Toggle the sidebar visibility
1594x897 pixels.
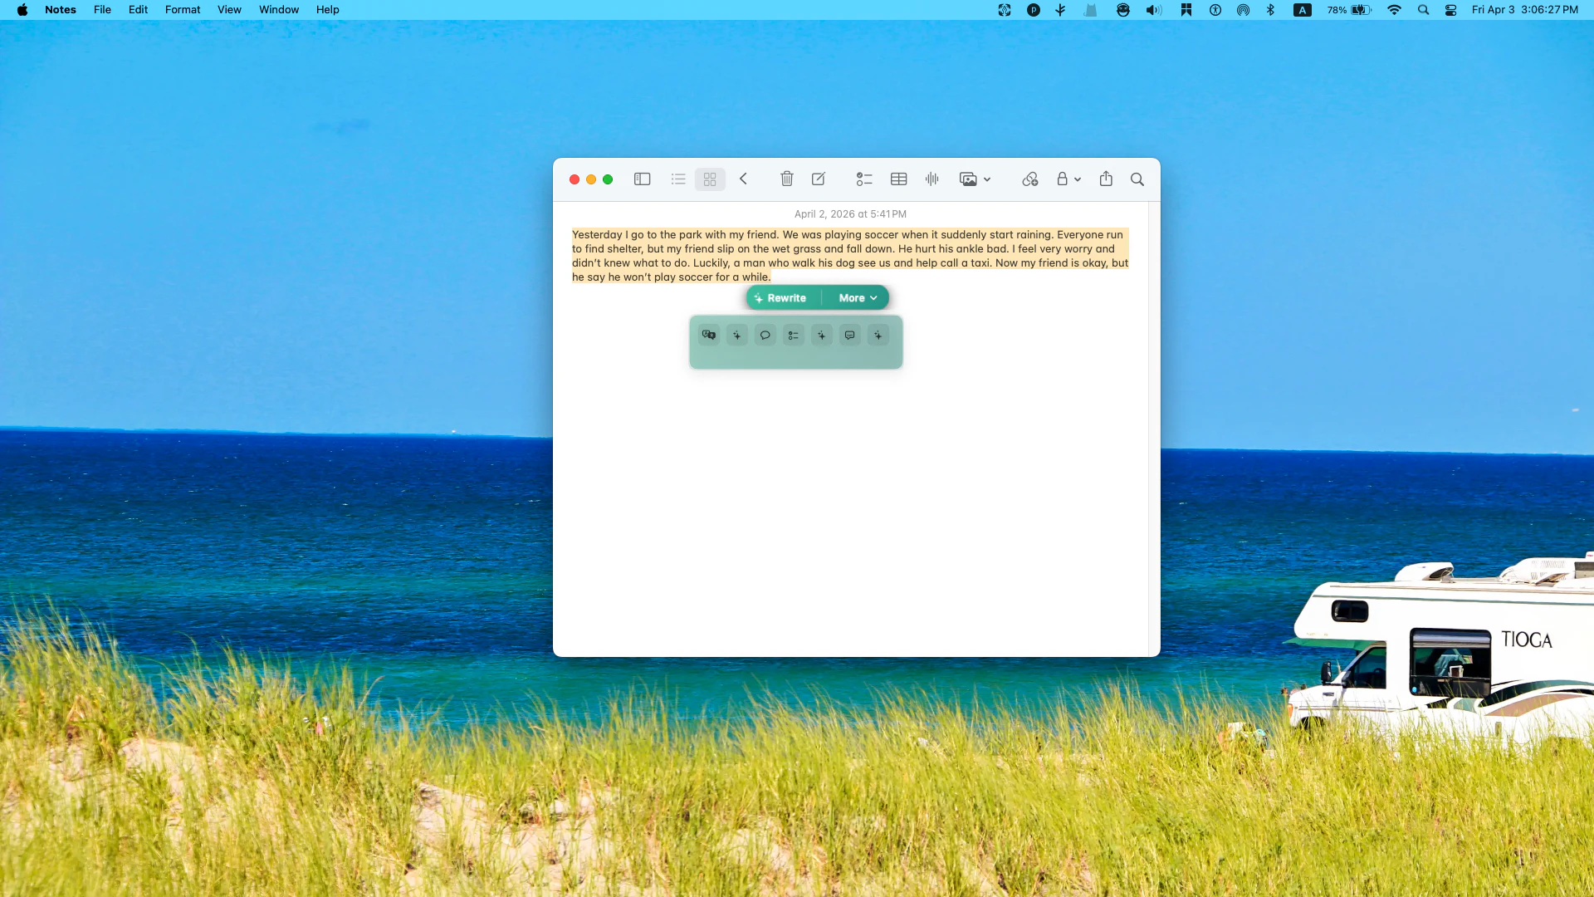click(x=642, y=179)
